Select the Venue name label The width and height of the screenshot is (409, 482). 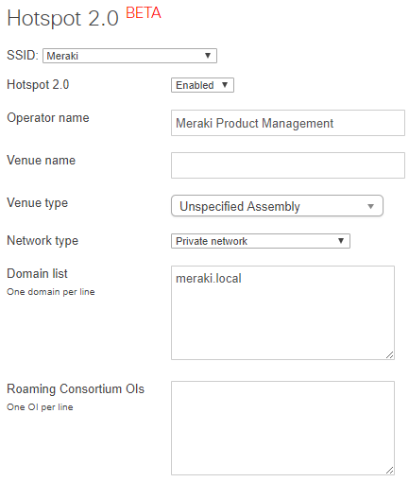42,161
